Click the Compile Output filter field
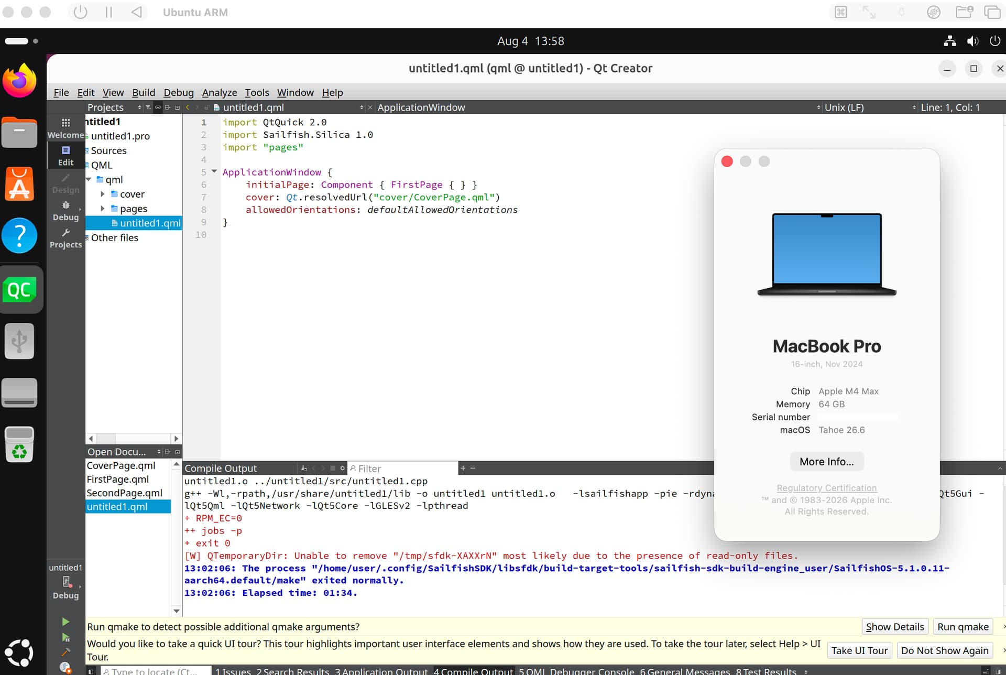This screenshot has width=1006, height=675. point(402,468)
